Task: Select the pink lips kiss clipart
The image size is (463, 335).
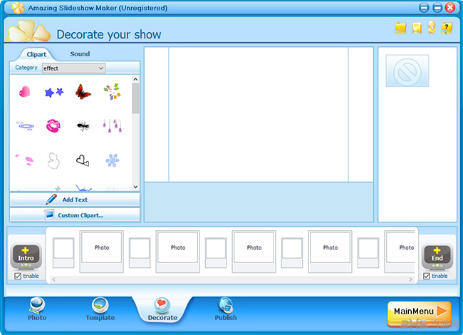Action: (x=53, y=126)
